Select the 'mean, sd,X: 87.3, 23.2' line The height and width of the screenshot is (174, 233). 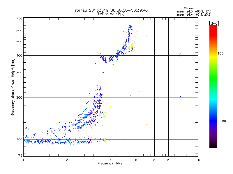coord(194,14)
